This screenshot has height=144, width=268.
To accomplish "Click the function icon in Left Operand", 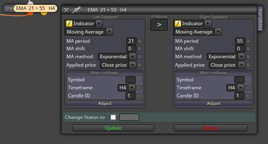I will 69,24.
